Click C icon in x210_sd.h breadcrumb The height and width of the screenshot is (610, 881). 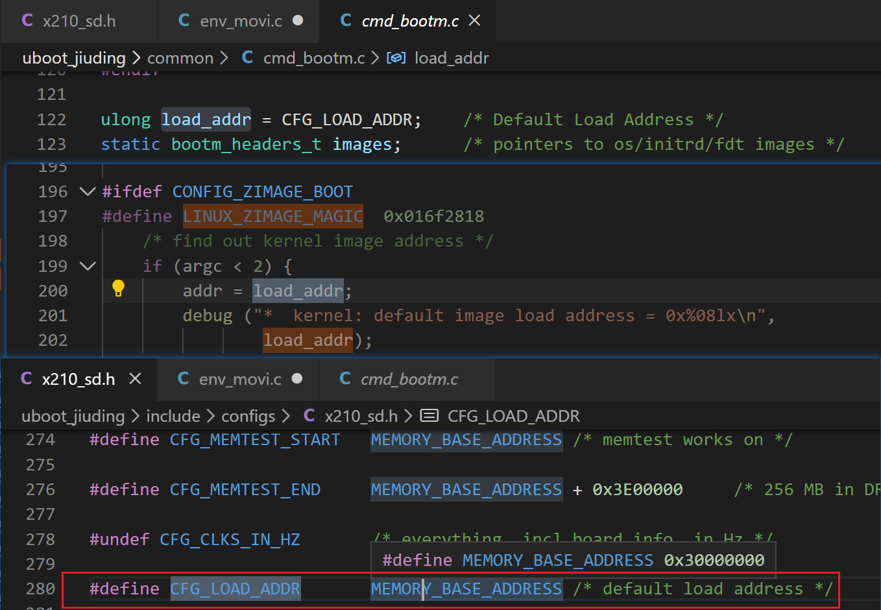pos(309,415)
